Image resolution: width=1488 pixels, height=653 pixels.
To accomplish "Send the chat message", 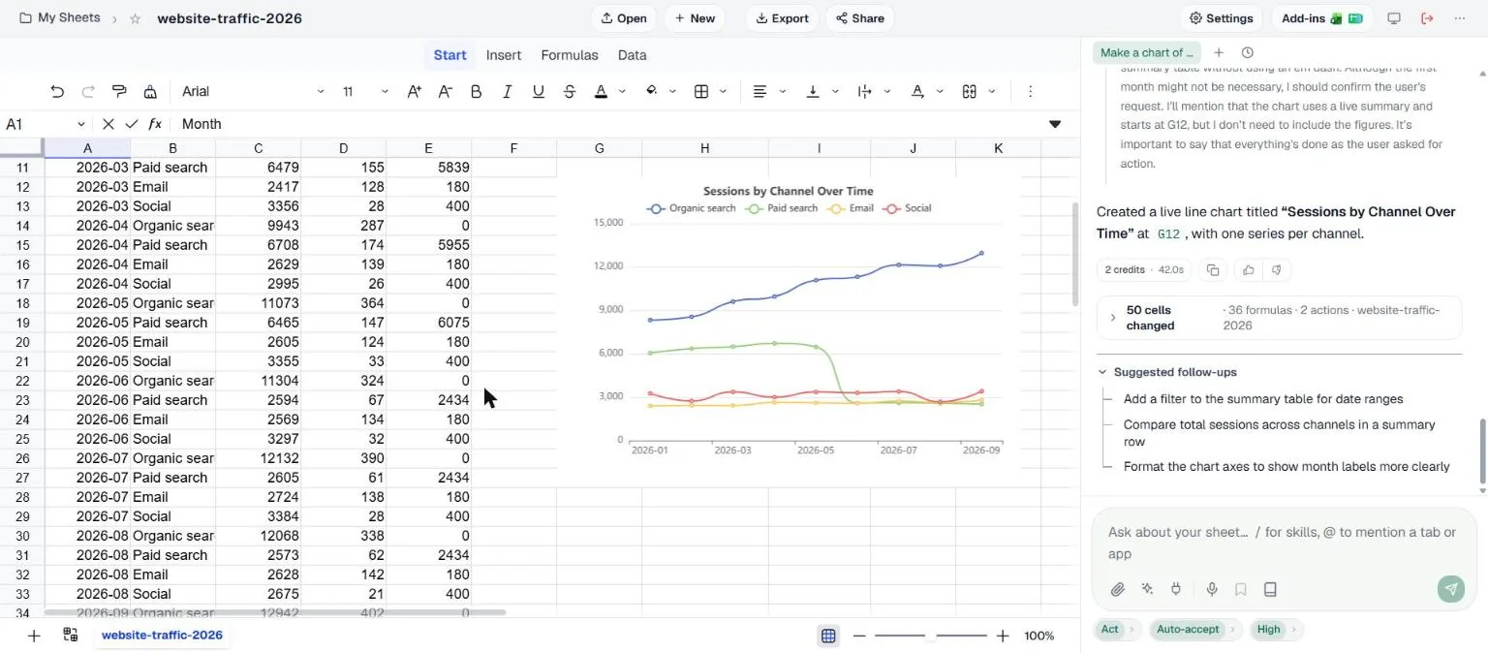I will point(1450,589).
